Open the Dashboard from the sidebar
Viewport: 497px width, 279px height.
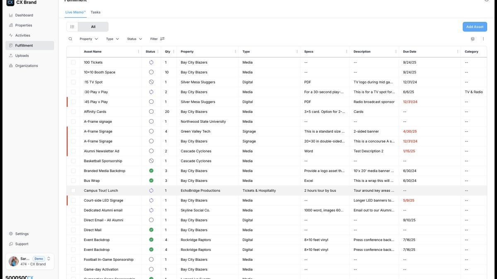pos(23,15)
